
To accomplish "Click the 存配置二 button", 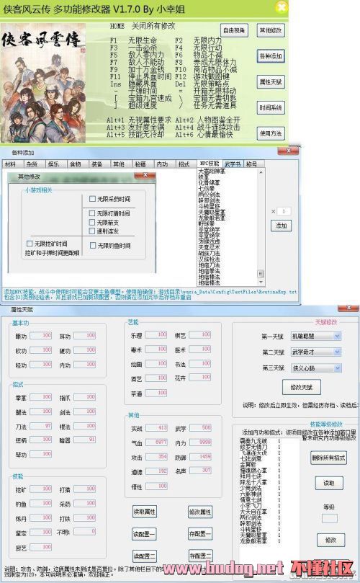I will coord(200,556).
